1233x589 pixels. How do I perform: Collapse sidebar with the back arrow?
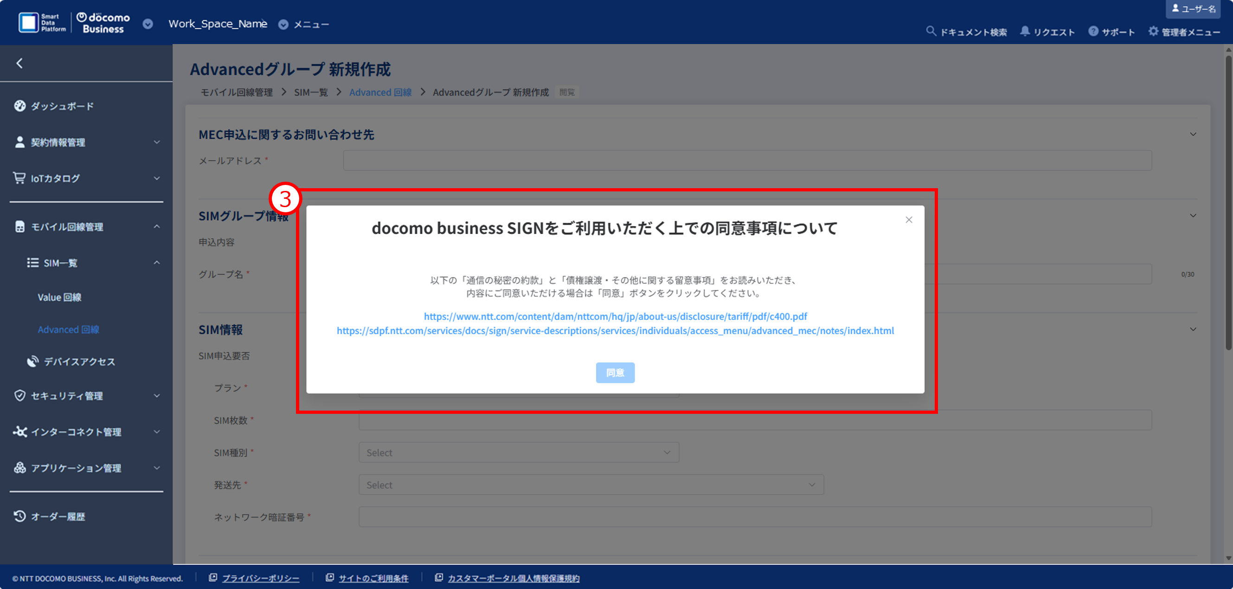click(x=19, y=63)
